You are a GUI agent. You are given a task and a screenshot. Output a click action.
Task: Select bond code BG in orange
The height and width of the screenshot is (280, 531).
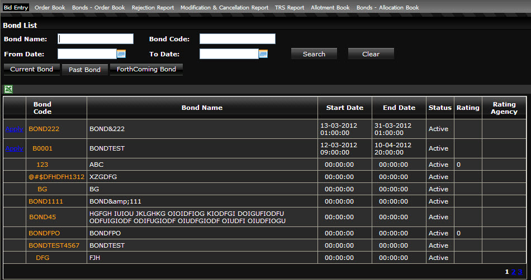pos(42,189)
